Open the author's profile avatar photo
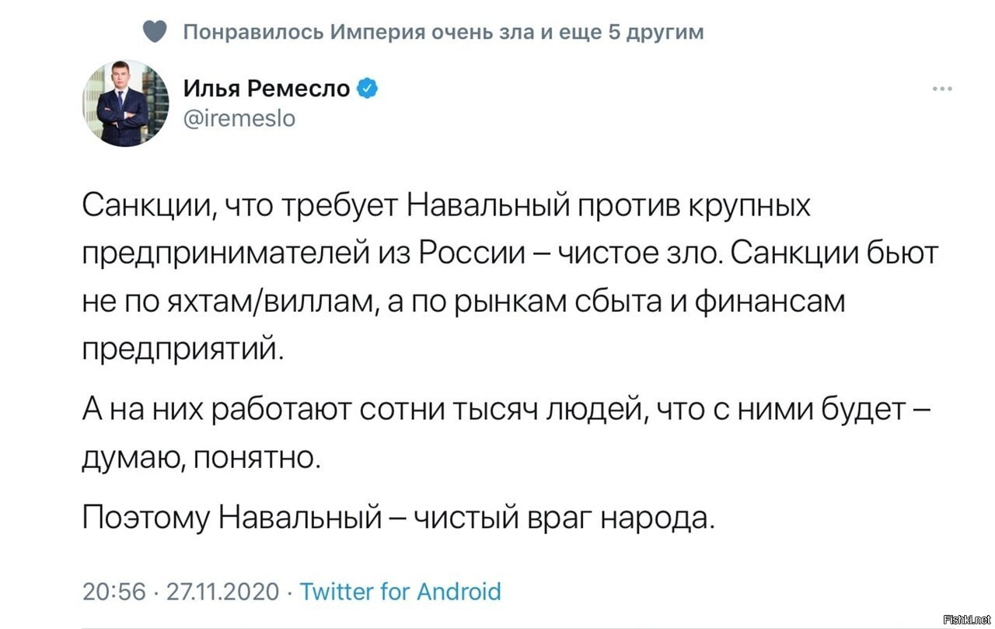 pos(125,103)
